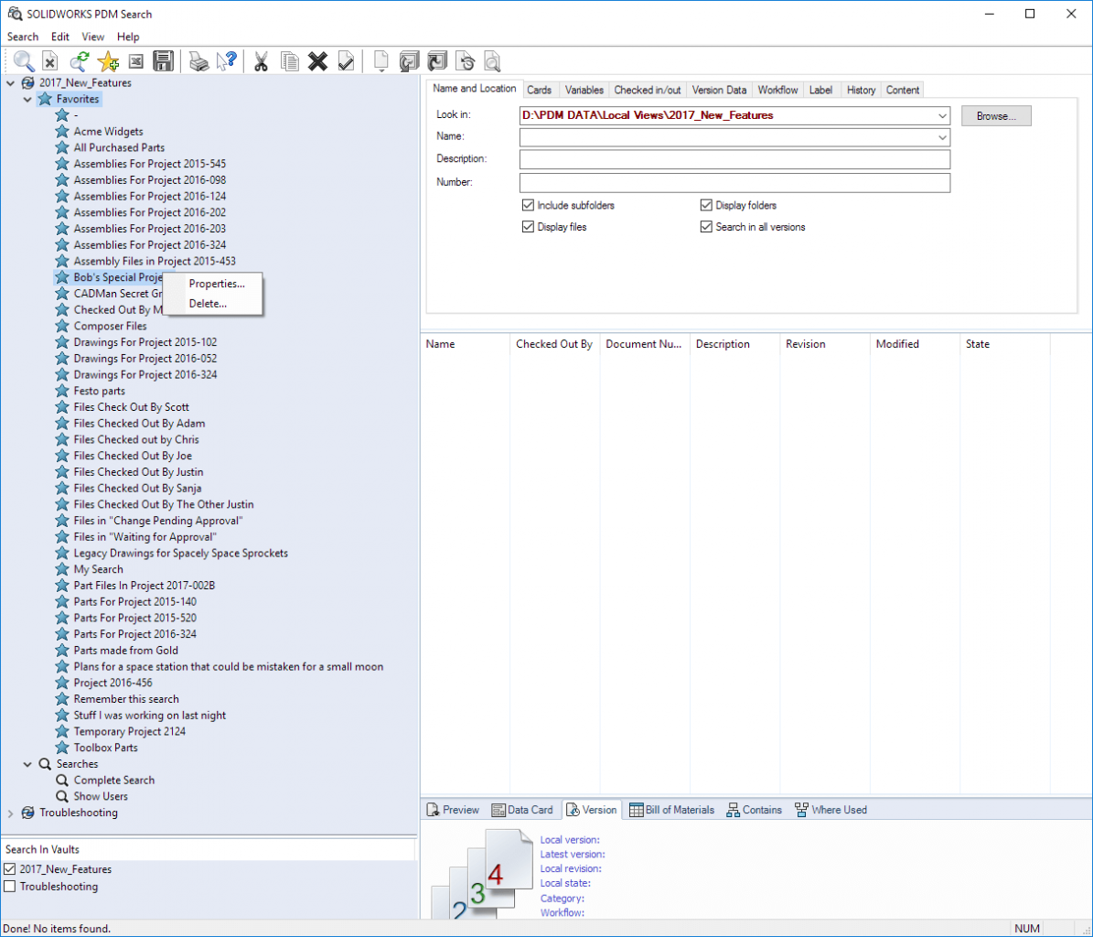Click the check out box icon
1093x937 pixels.
pos(409,61)
